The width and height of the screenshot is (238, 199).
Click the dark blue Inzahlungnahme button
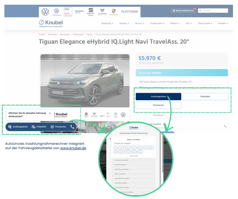158,97
